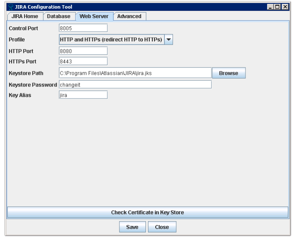Open the Database tab
The image size is (296, 238).
pyautogui.click(x=59, y=16)
